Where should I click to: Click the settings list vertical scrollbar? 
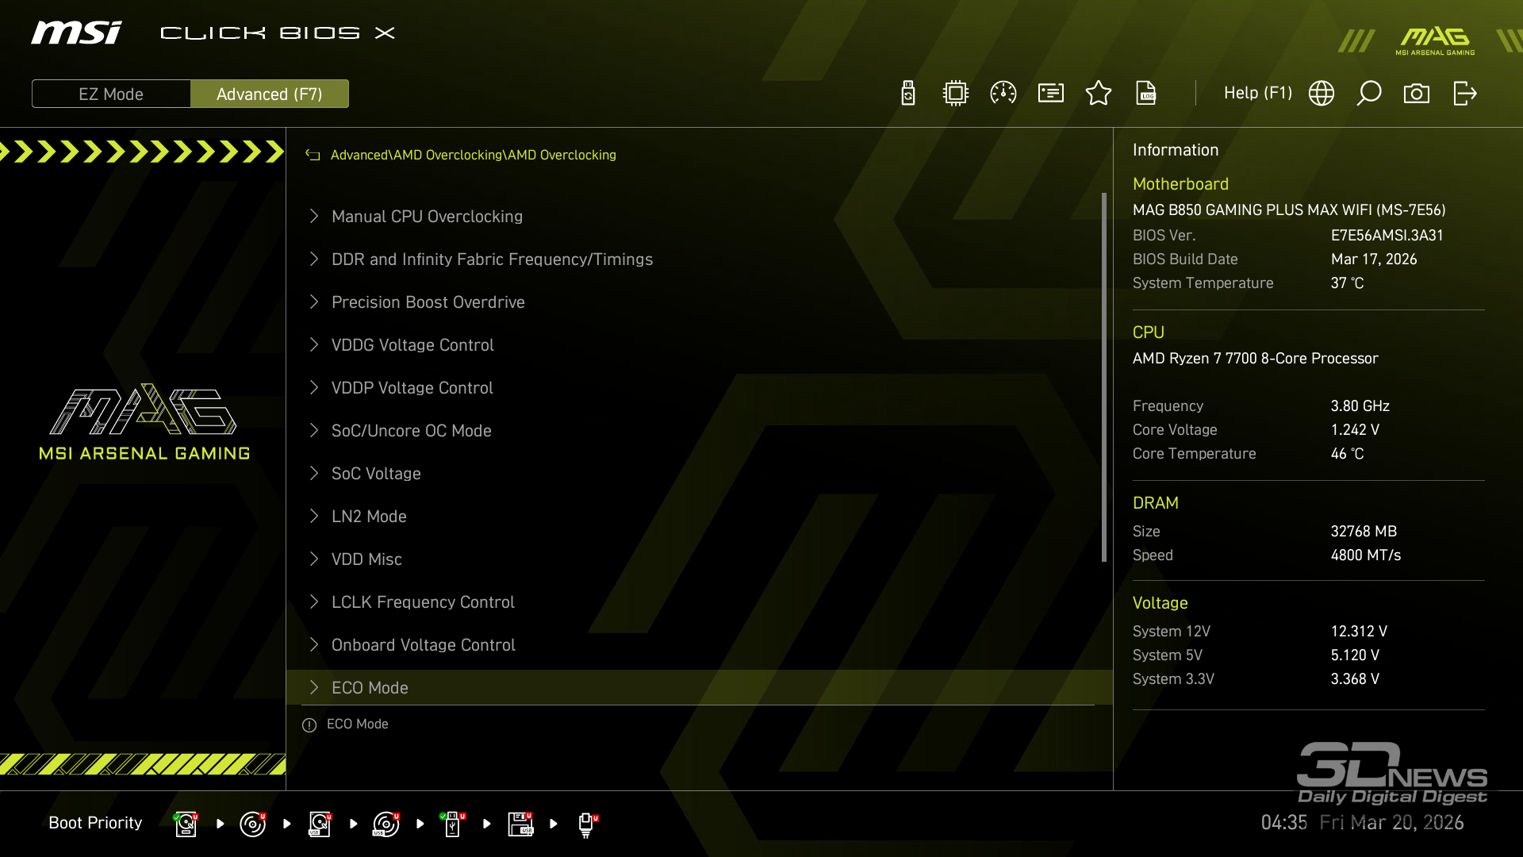click(x=1103, y=377)
